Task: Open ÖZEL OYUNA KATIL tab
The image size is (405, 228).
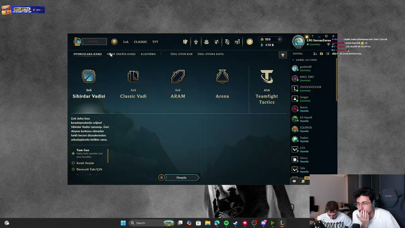Action: click(211, 54)
